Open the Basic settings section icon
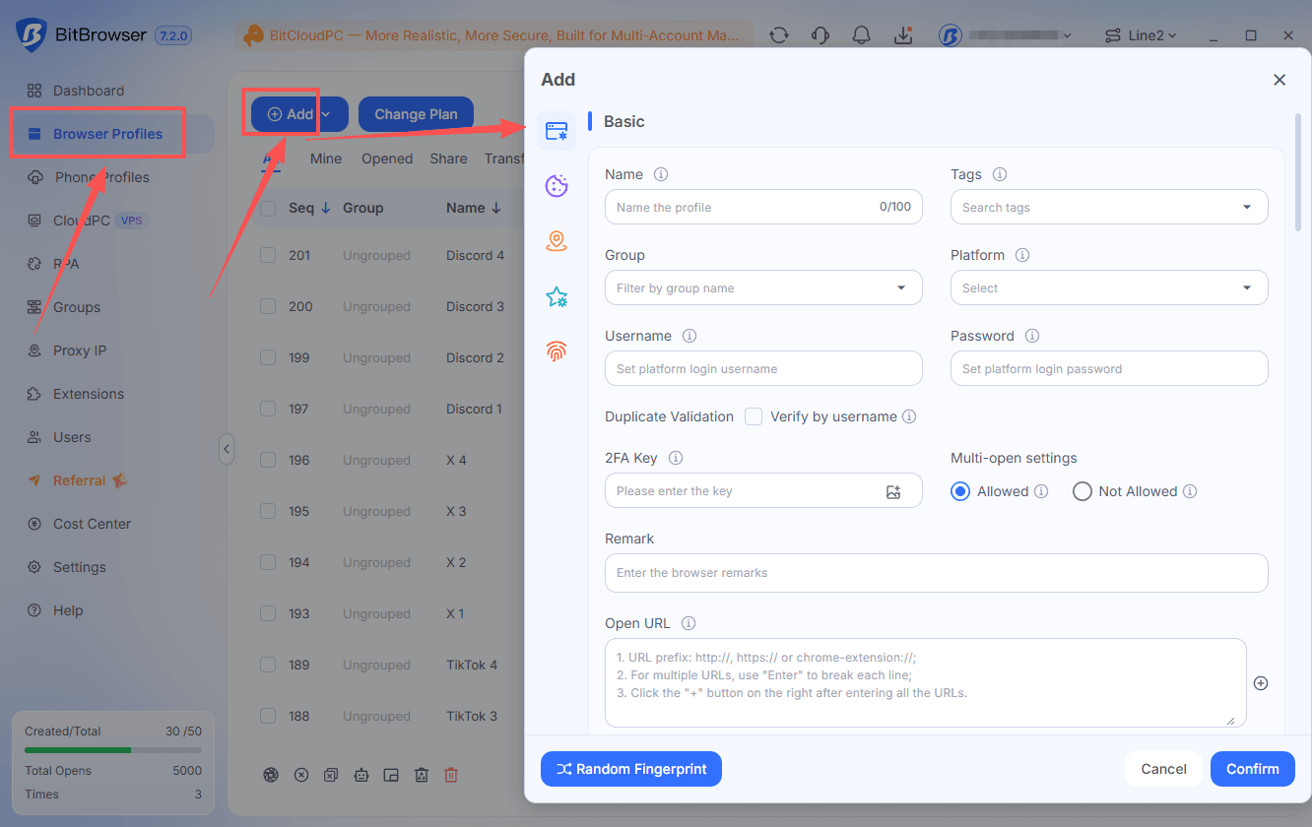The image size is (1312, 827). (557, 131)
